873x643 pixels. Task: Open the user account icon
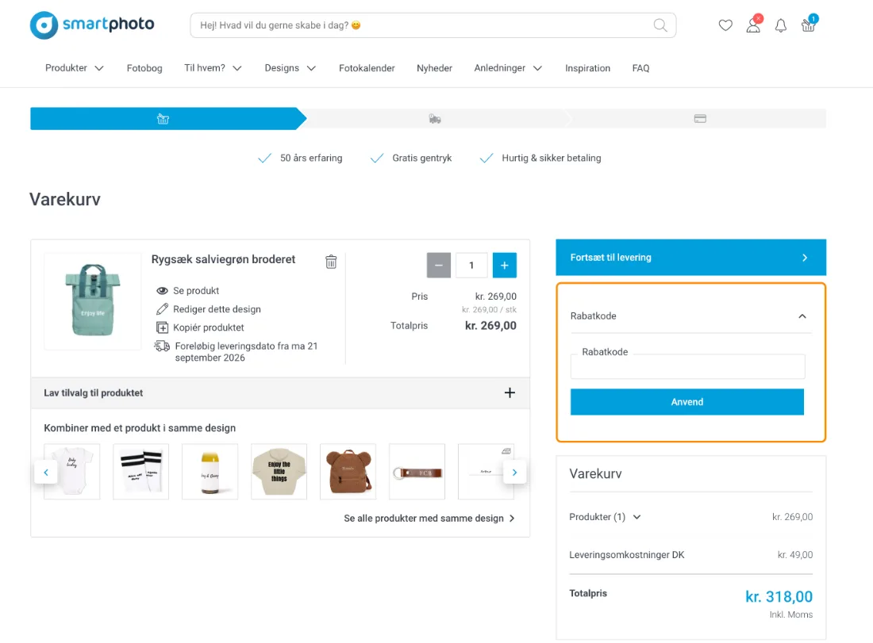pos(753,25)
